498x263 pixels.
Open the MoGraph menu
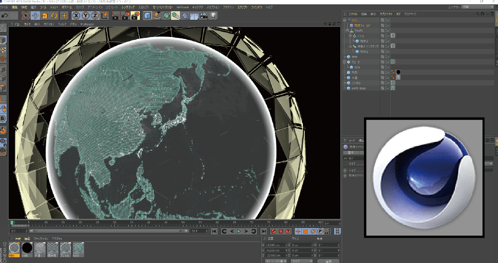pos(183,7)
